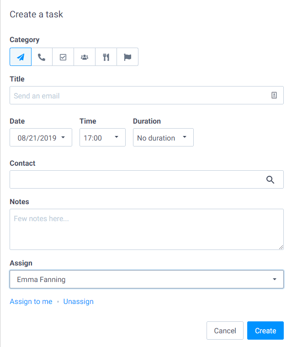This screenshot has width=292, height=347.
Task: Pick the meeting group category icon
Action: [85, 57]
